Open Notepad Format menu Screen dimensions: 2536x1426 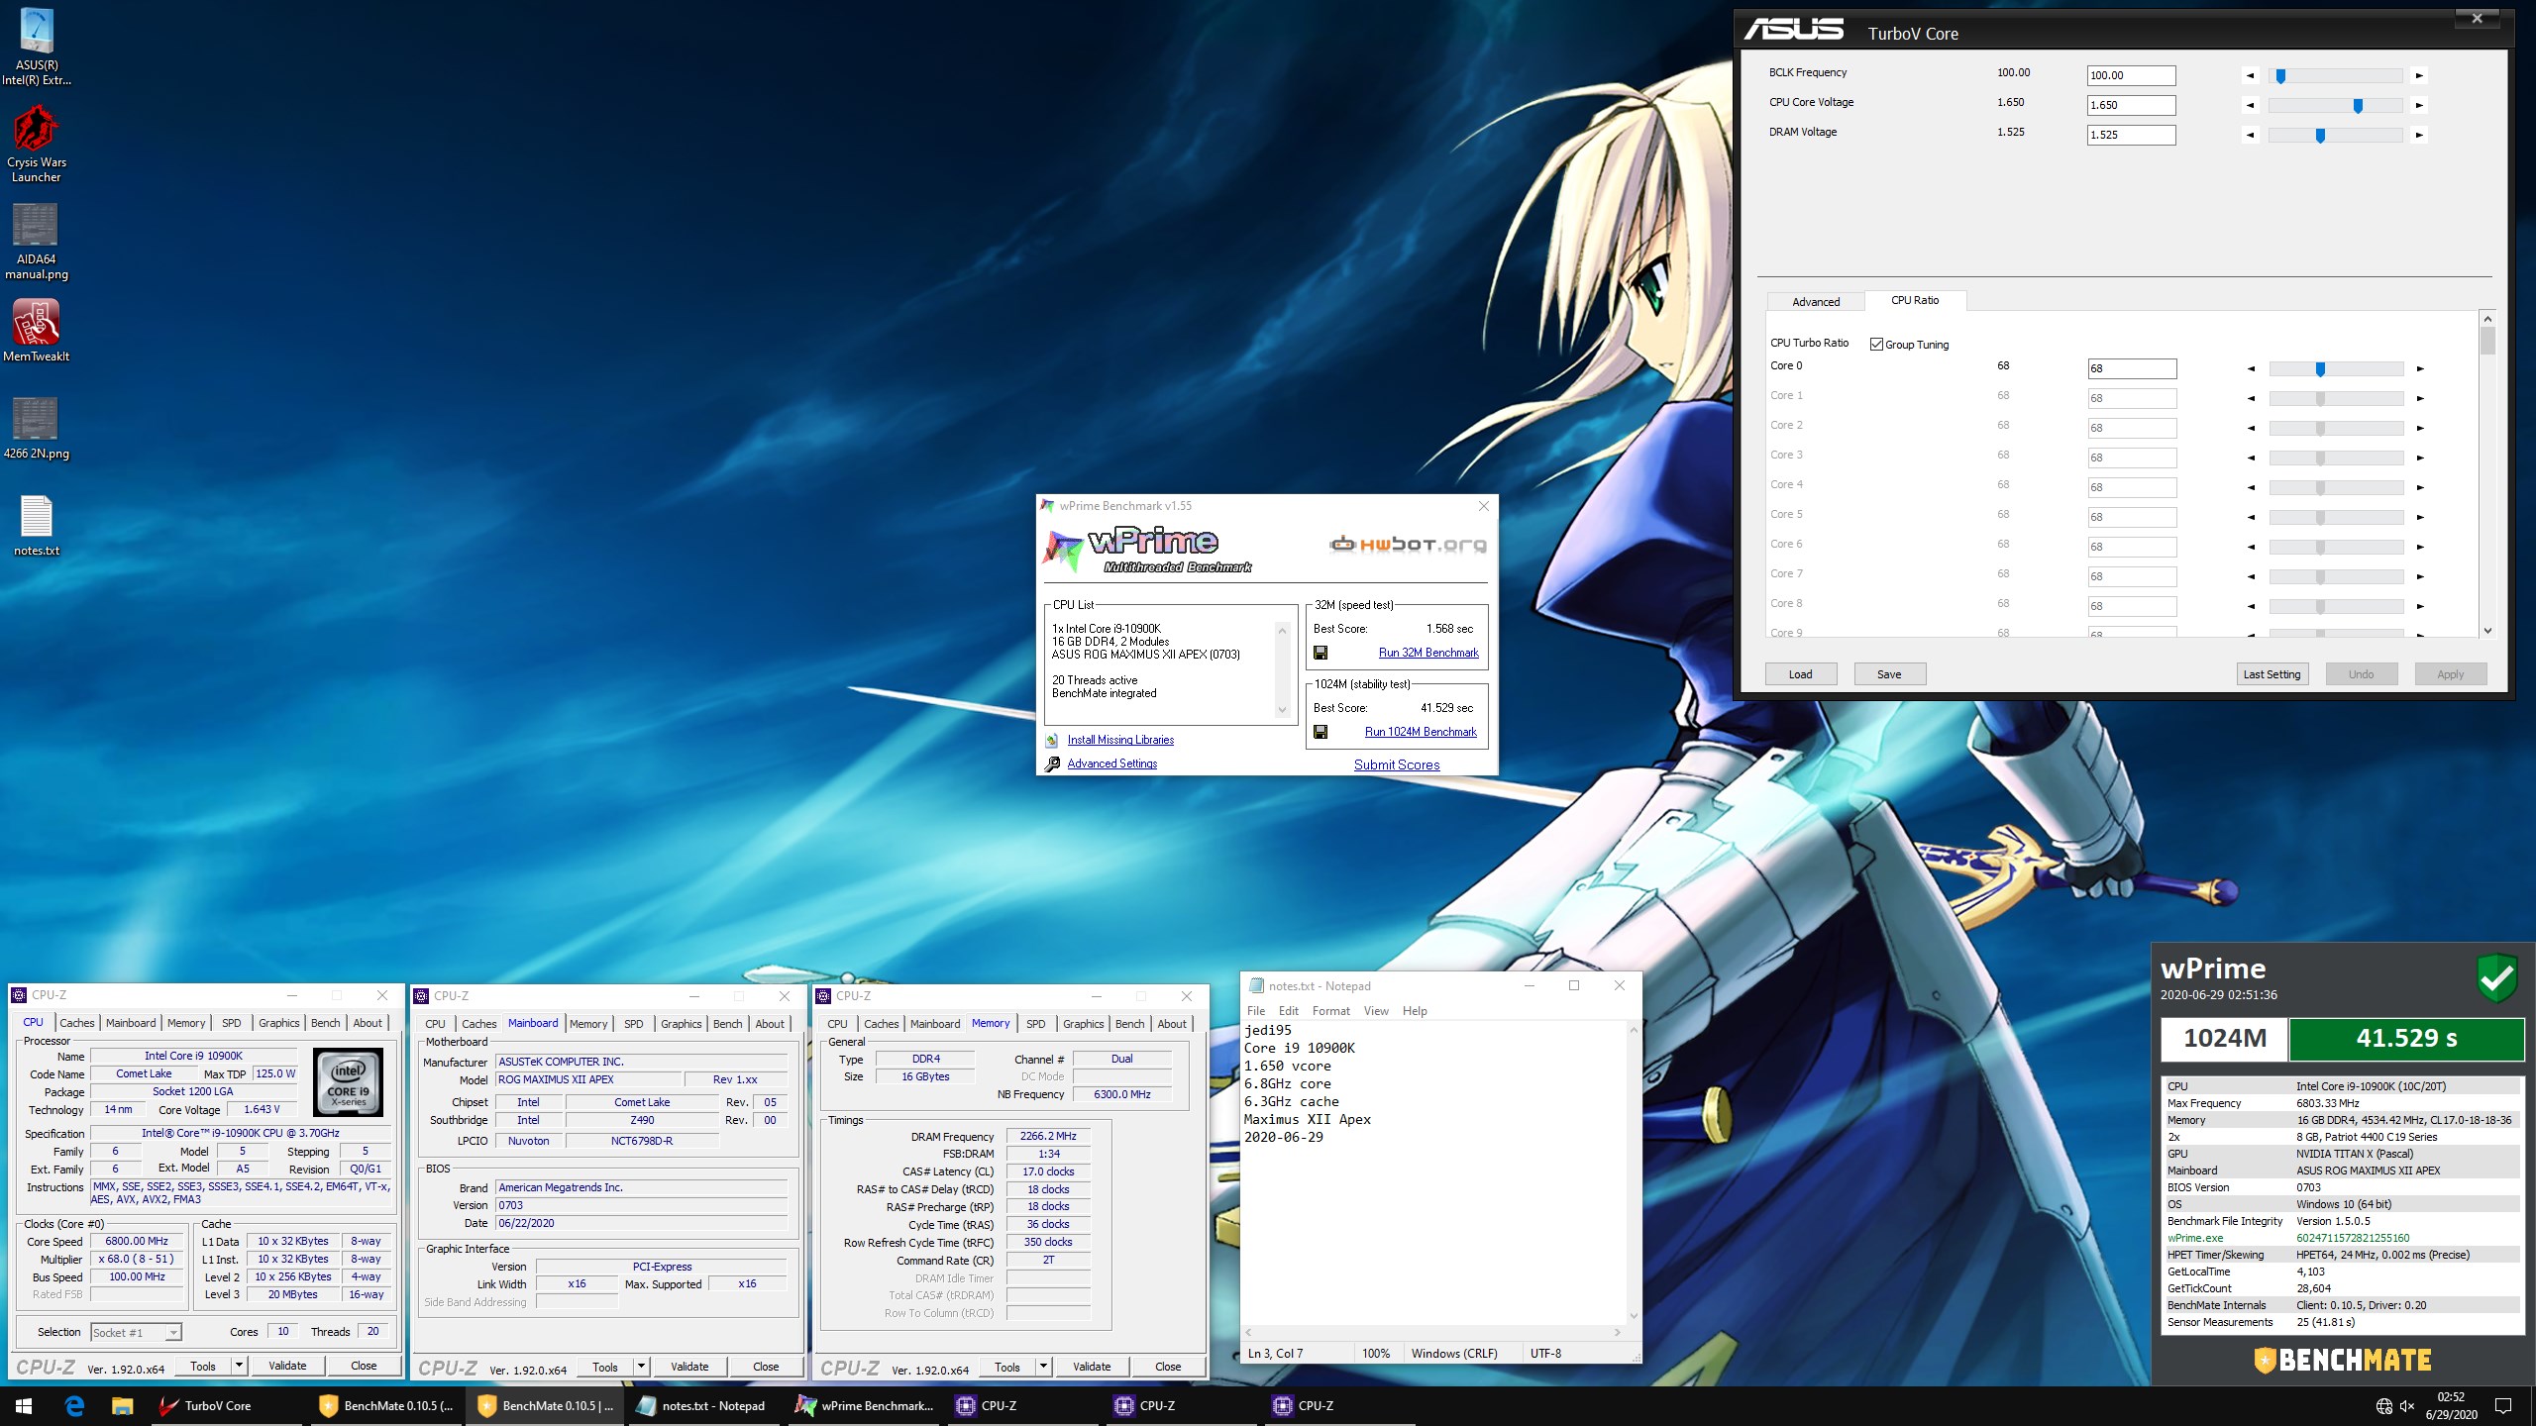coord(1330,1011)
